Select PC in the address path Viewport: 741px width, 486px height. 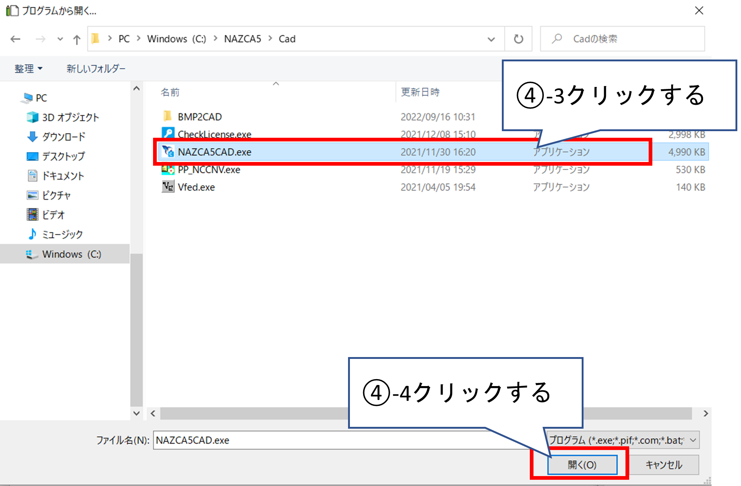[124, 39]
